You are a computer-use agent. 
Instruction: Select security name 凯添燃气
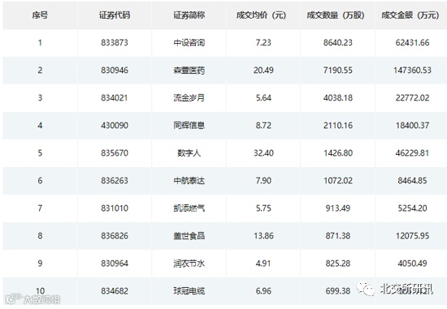pos(189,208)
